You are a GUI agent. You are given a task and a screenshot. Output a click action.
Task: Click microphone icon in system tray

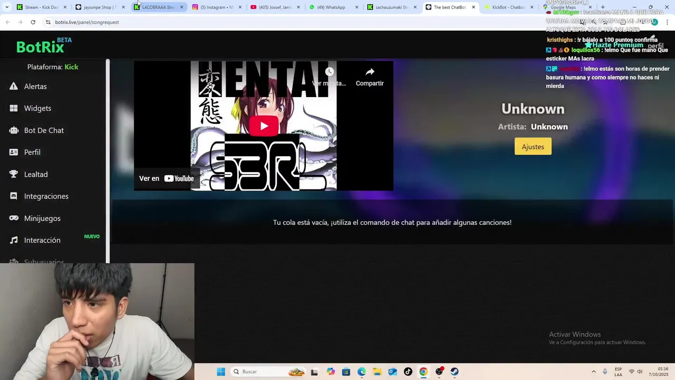pyautogui.click(x=605, y=372)
